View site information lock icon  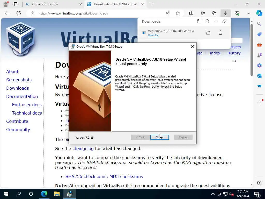point(33,13)
